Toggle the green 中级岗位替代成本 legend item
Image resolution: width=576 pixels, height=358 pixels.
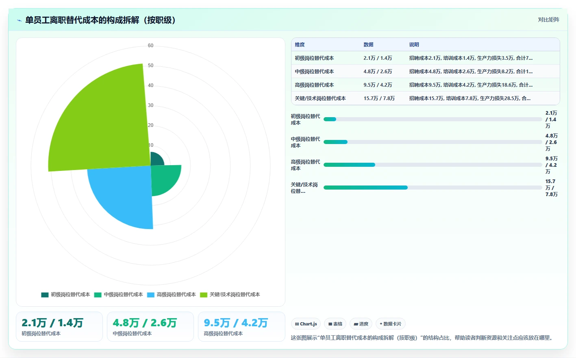tap(118, 295)
